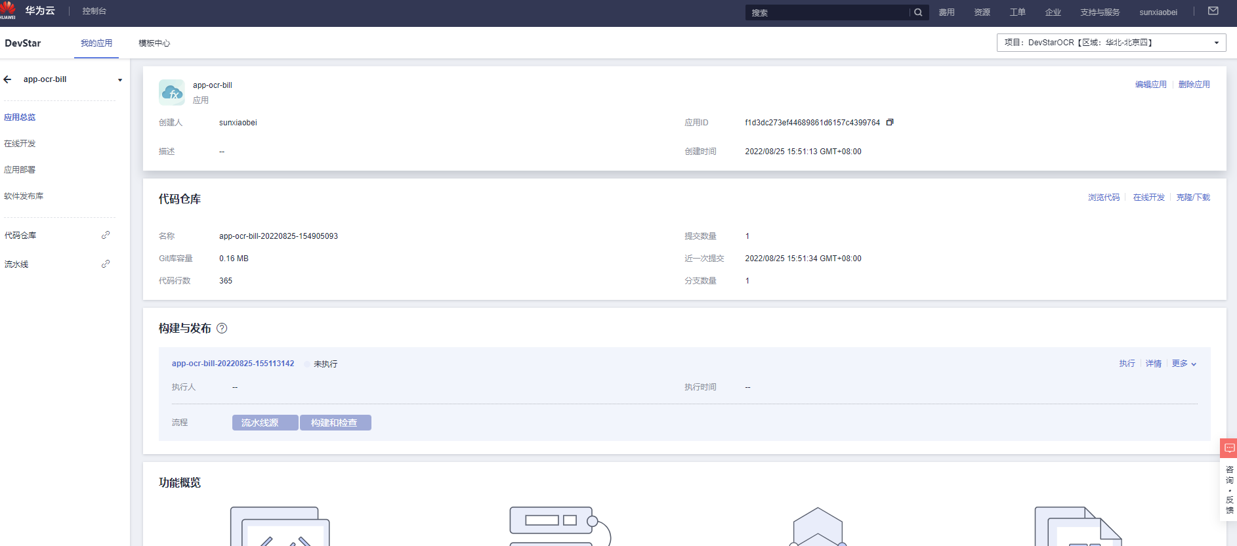Click the app-ocr-bill cloud function icon
1237x546 pixels.
point(172,93)
